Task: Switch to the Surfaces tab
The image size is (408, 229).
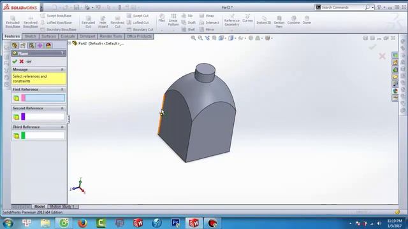Action: click(48, 36)
